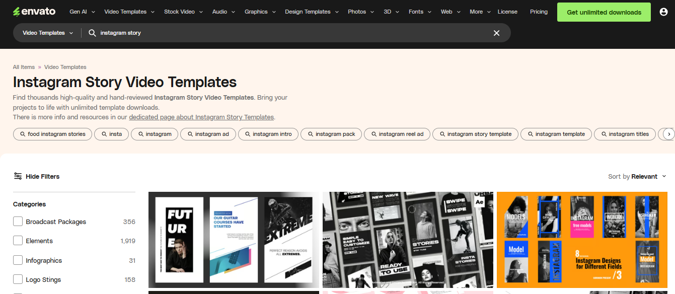Click magnifier icon in 'instagram titles' tag

click(x=604, y=134)
